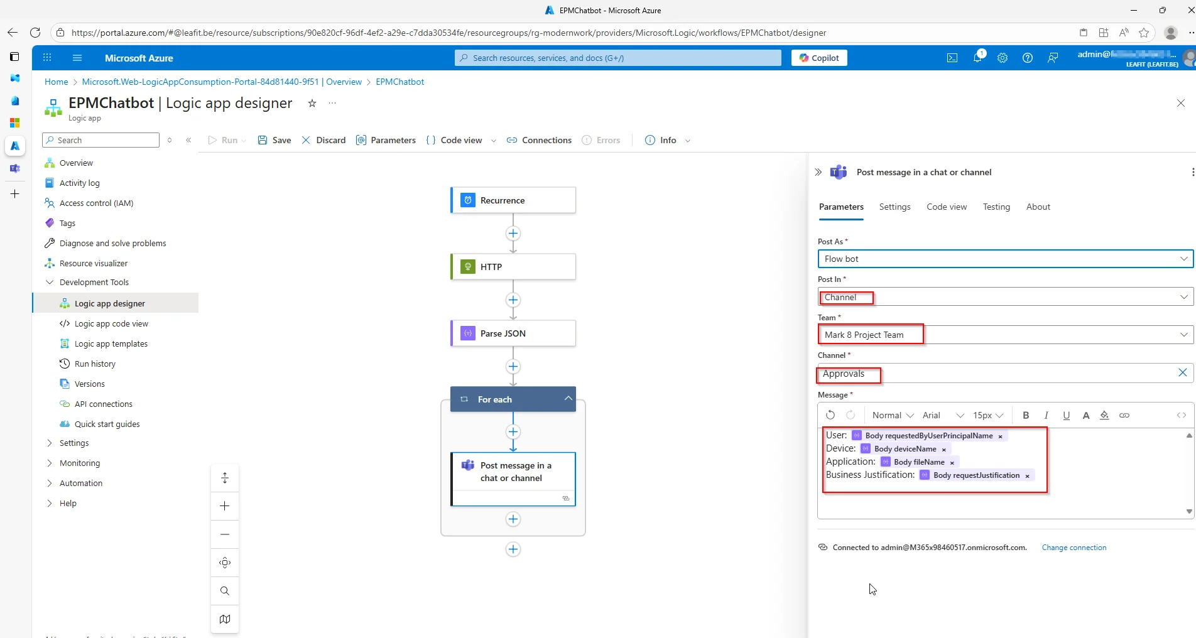This screenshot has width=1196, height=638.
Task: Zoom out on the designer canvas
Action: pyautogui.click(x=225, y=534)
